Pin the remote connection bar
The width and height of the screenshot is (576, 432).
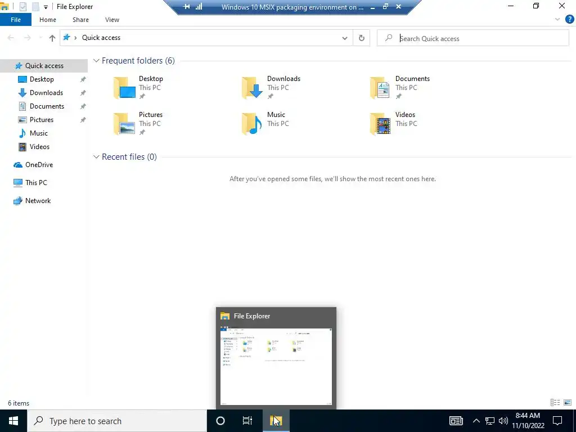point(186,7)
